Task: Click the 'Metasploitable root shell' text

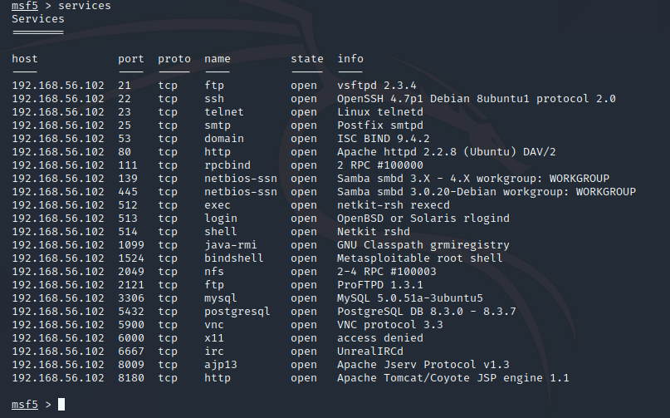Action: (419, 258)
